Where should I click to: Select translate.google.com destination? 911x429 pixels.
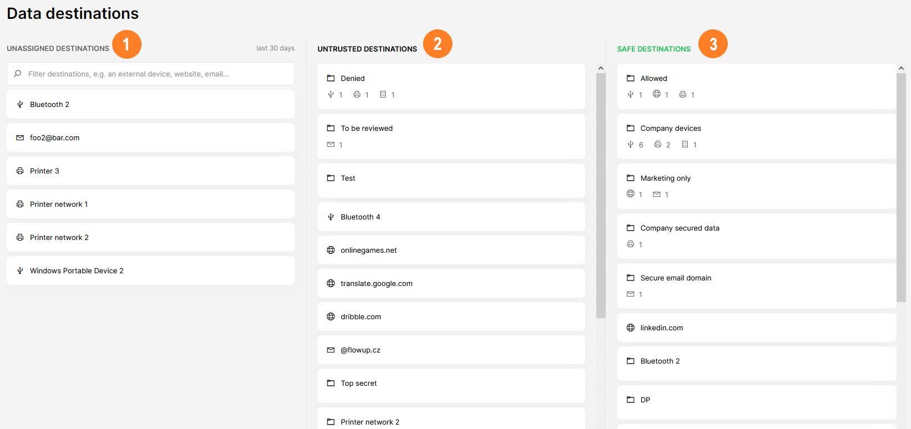click(376, 283)
